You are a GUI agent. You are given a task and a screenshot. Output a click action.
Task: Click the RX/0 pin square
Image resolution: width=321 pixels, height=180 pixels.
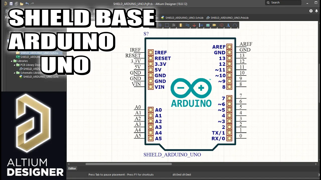[x=229, y=138]
